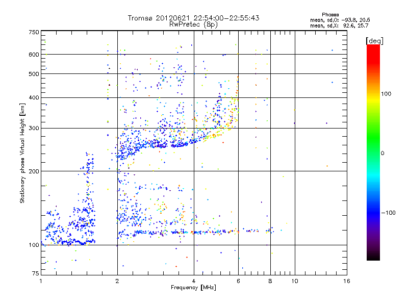Click the x-axis tick label '8'
Viewport: 408px width, 306px height.
(x=270, y=281)
